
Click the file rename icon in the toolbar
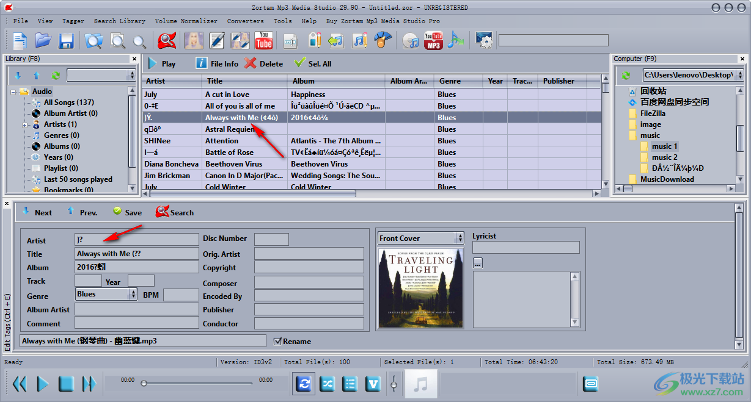tap(290, 41)
